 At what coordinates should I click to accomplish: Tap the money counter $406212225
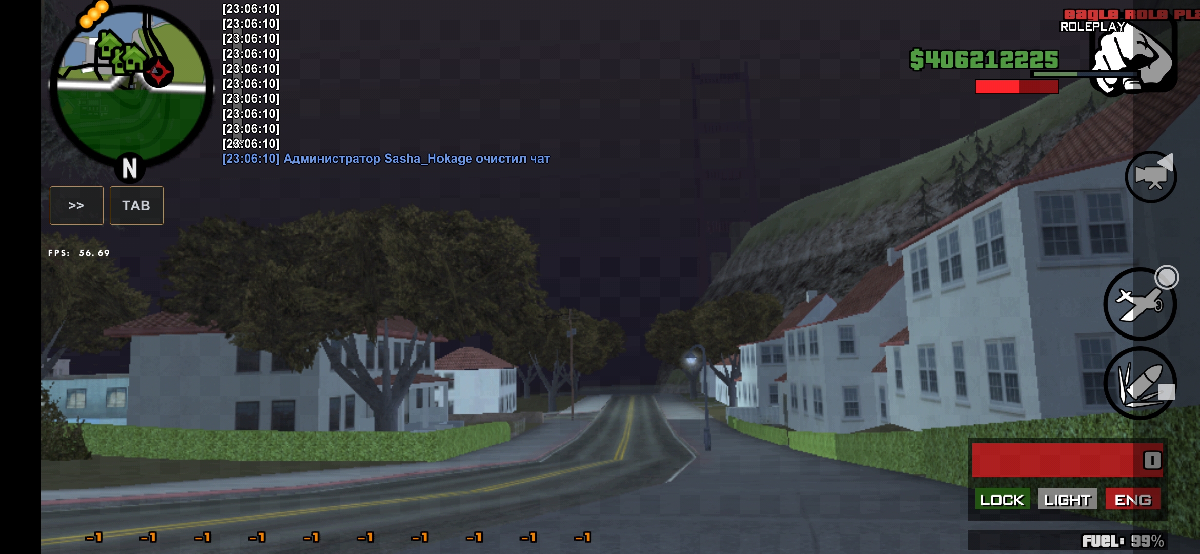pos(984,60)
